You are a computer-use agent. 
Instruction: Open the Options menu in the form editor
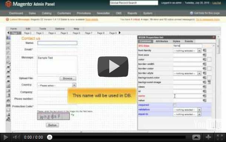click(x=60, y=28)
